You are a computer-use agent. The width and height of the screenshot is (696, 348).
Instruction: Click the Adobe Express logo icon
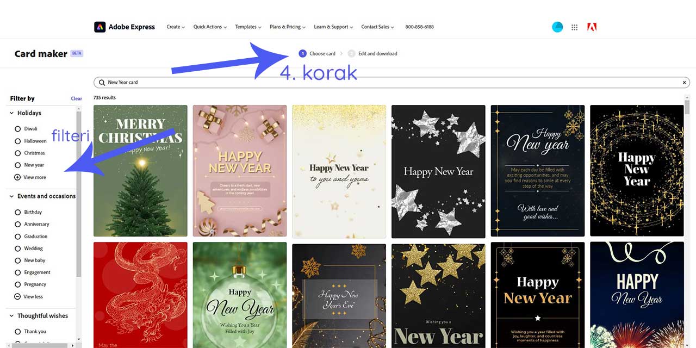click(x=100, y=27)
